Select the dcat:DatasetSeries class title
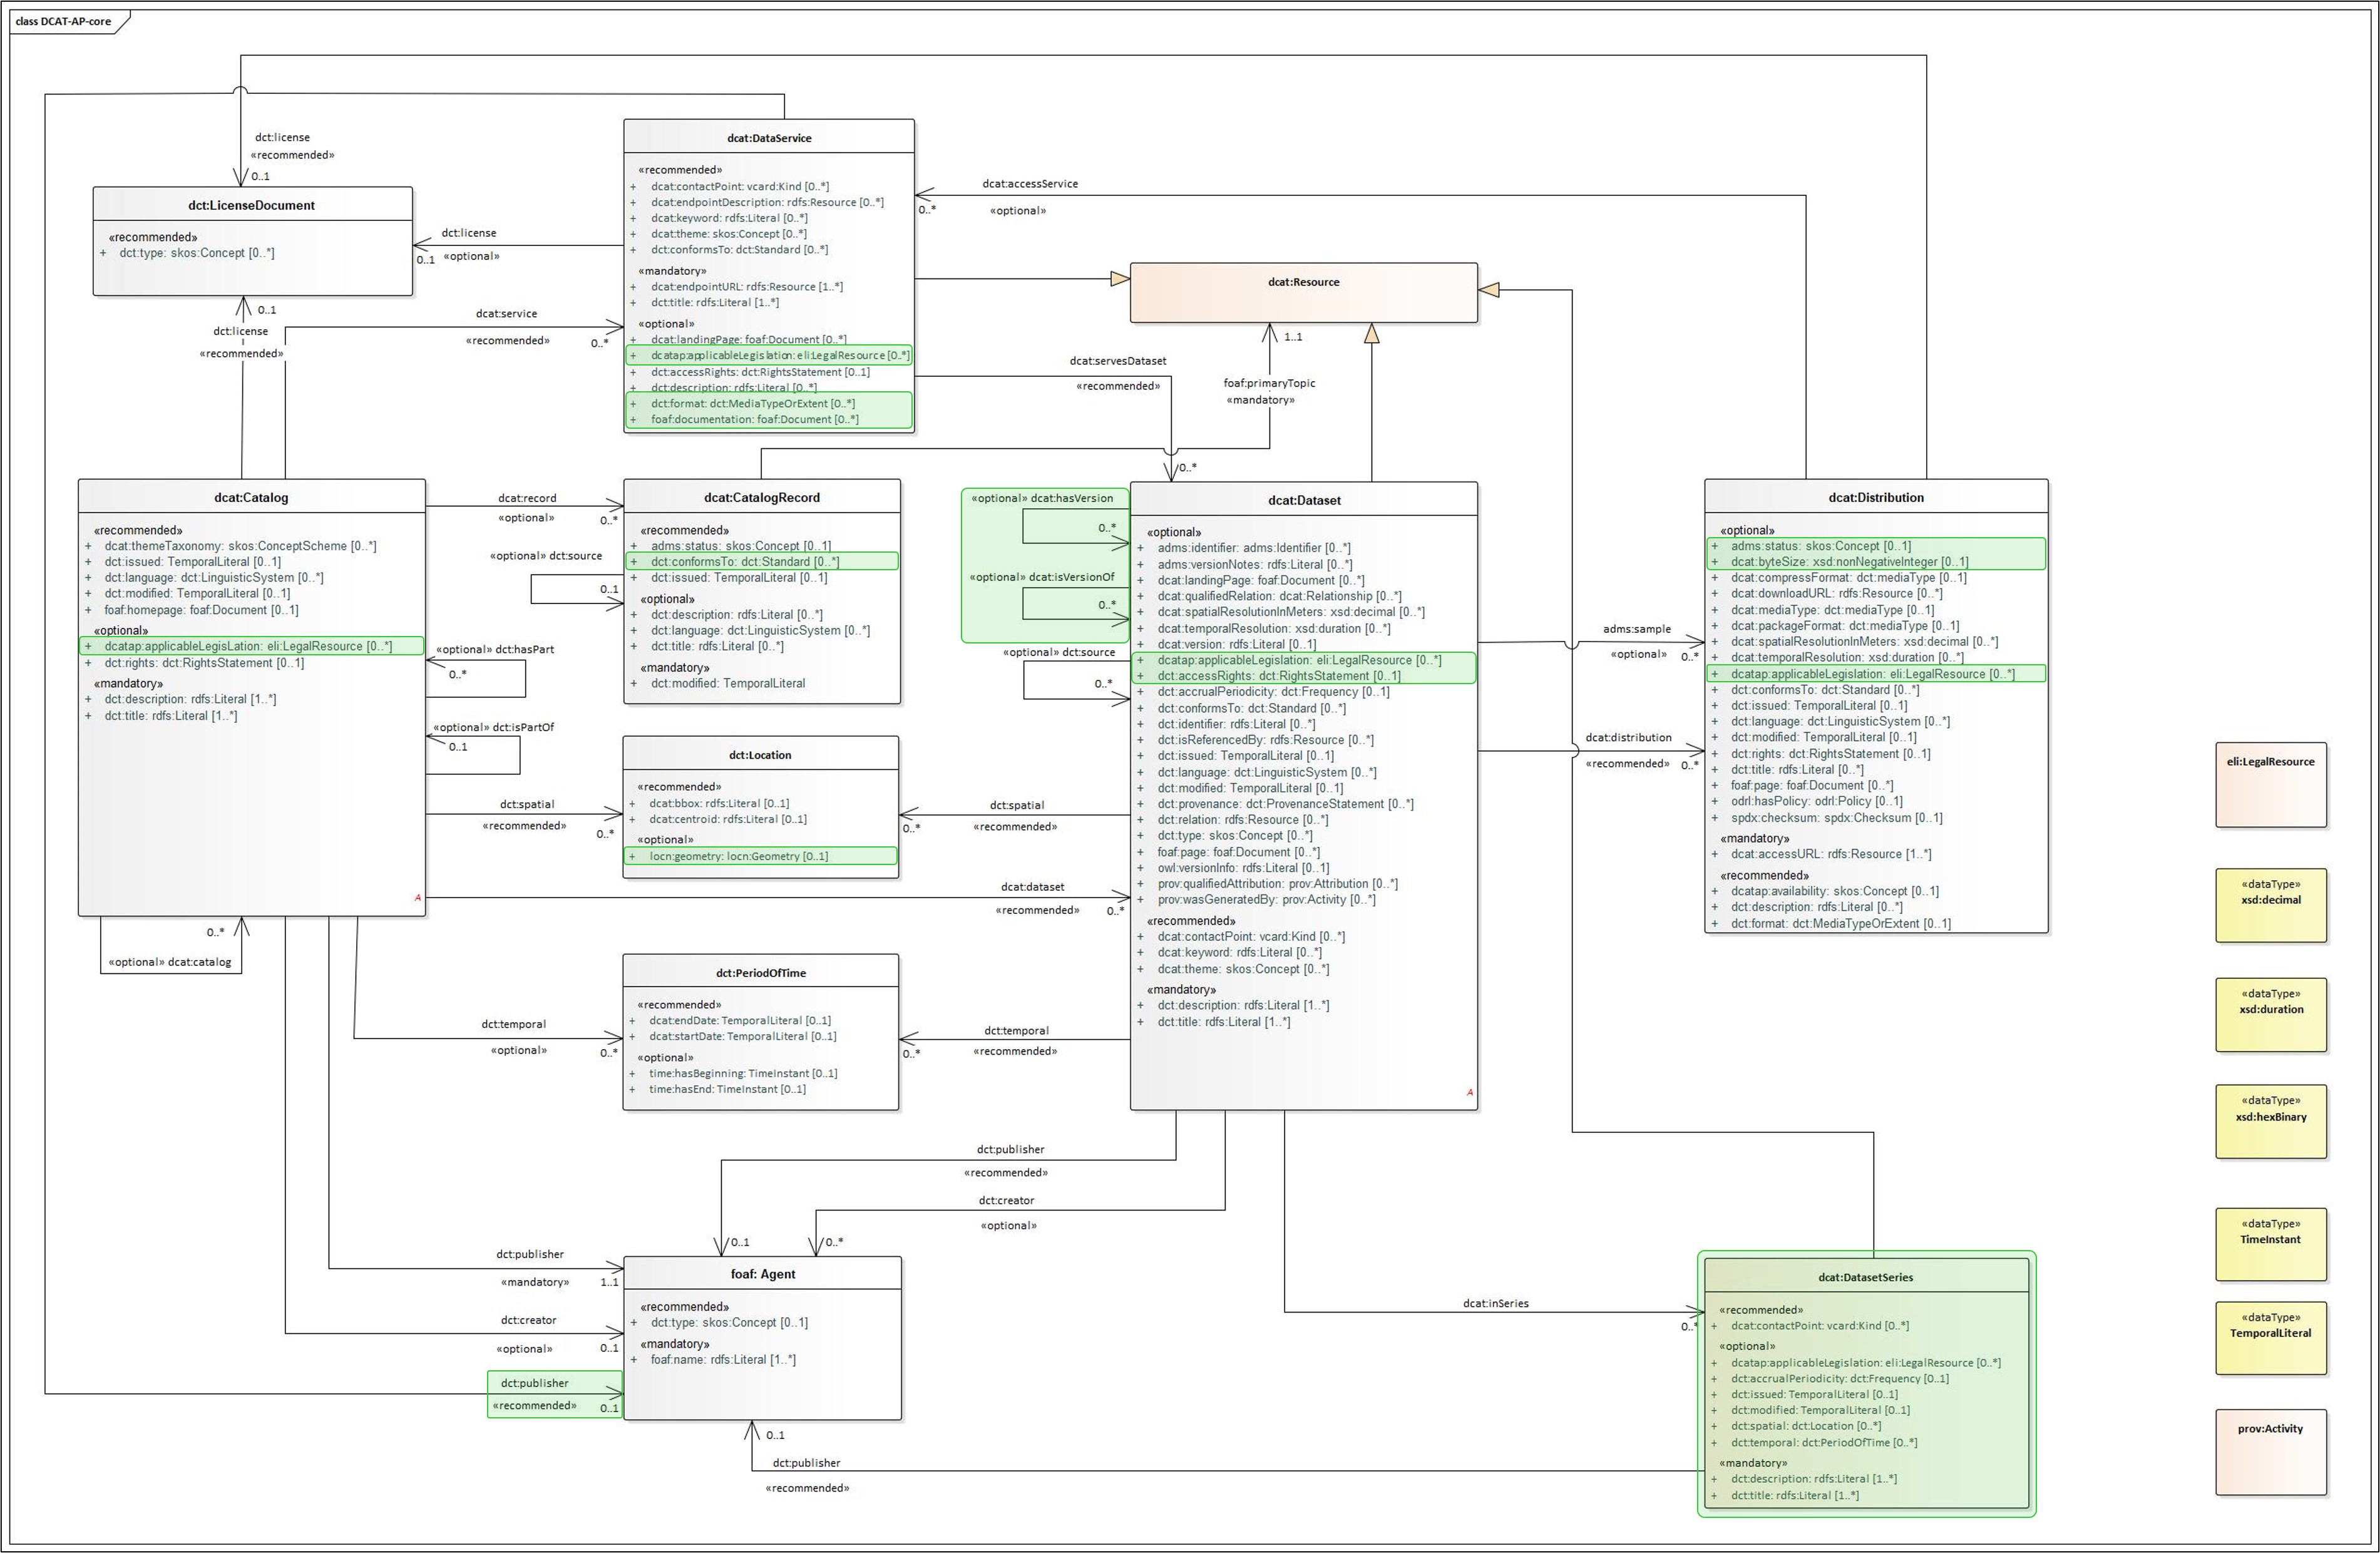Viewport: 2380px width, 1553px height. [x=1866, y=1277]
